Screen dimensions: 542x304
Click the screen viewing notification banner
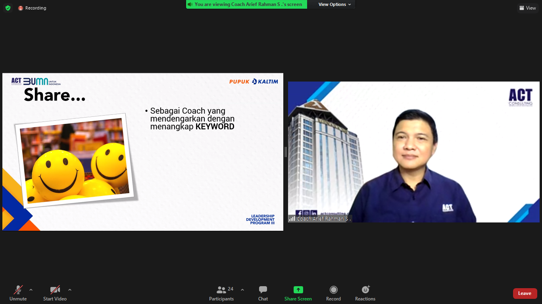[246, 4]
